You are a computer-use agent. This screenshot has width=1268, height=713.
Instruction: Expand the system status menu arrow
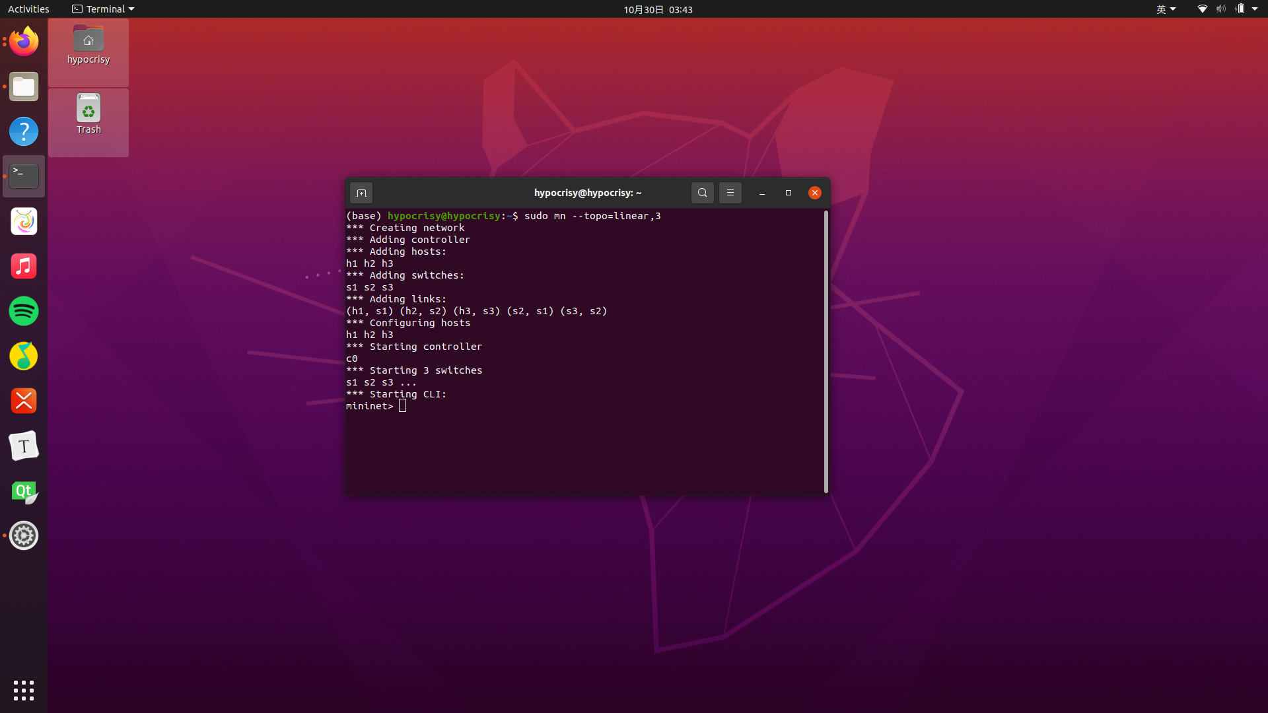click(1255, 9)
